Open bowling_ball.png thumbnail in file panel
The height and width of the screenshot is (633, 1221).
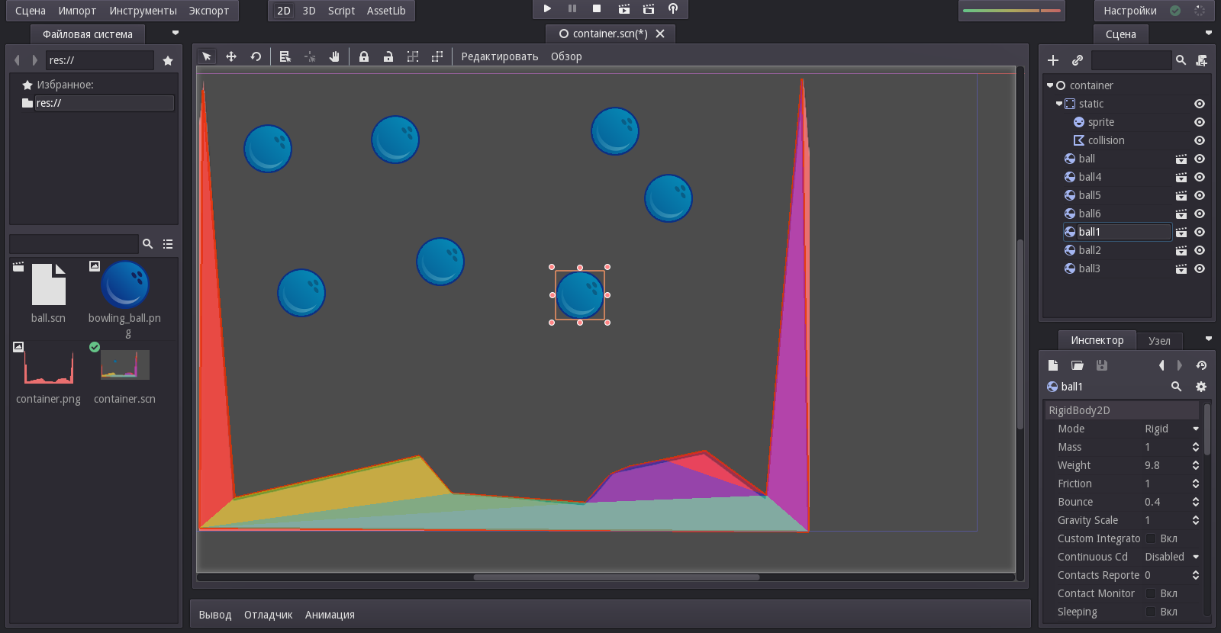[125, 285]
